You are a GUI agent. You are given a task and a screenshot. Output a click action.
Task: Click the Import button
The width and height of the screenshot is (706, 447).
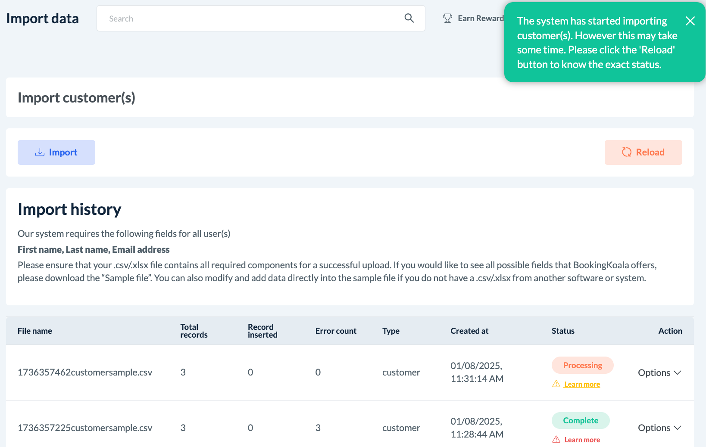(56, 152)
